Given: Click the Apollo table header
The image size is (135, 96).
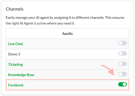Looking at the screenshot, I should [67, 34].
